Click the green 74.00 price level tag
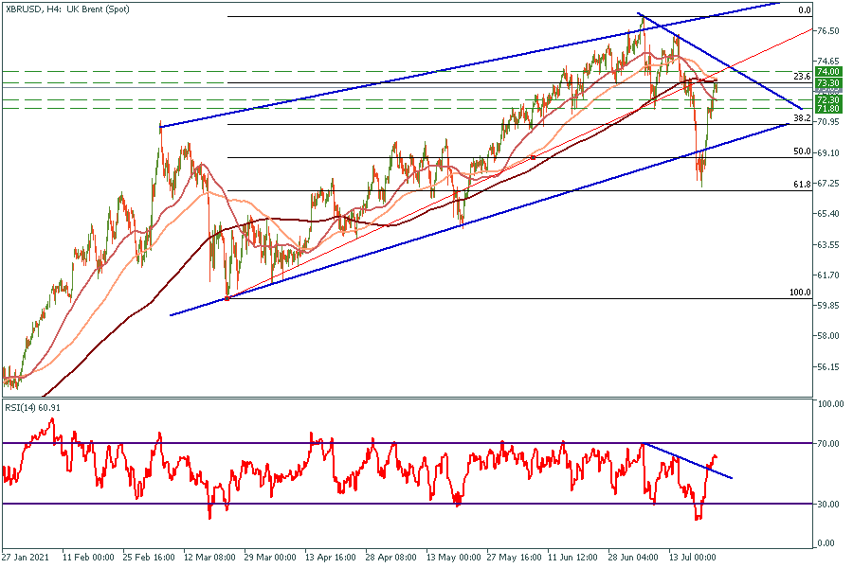The height and width of the screenshot is (568, 853). tap(828, 71)
